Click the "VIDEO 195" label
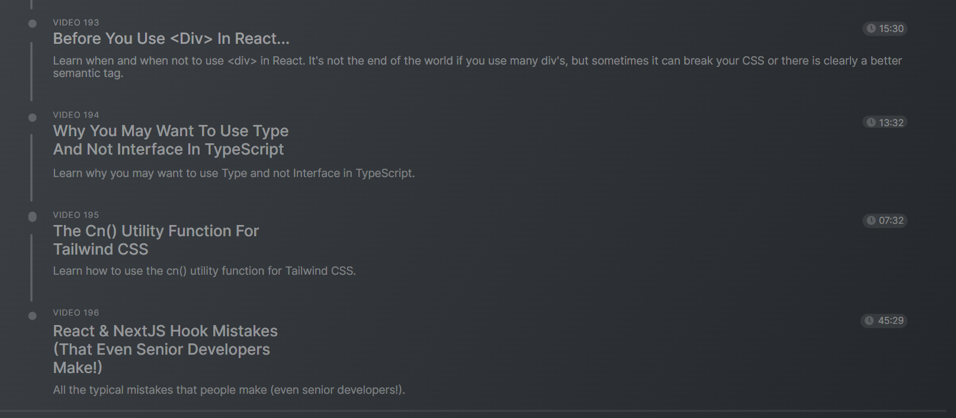Viewport: 956px width, 418px height. point(76,215)
